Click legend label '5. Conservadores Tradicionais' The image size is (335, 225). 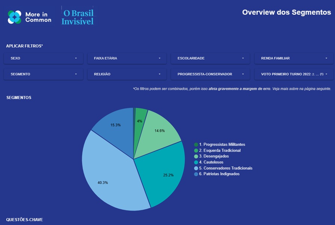[x=226, y=168]
